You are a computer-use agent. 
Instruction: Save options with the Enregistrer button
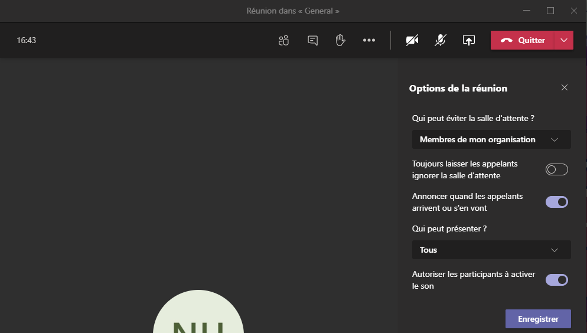(x=538, y=319)
